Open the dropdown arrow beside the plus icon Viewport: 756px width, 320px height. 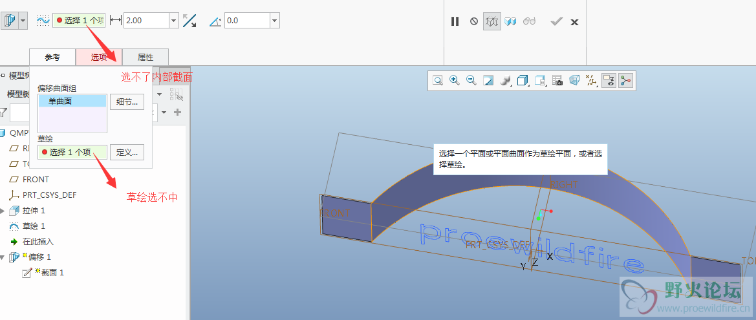pyautogui.click(x=164, y=112)
